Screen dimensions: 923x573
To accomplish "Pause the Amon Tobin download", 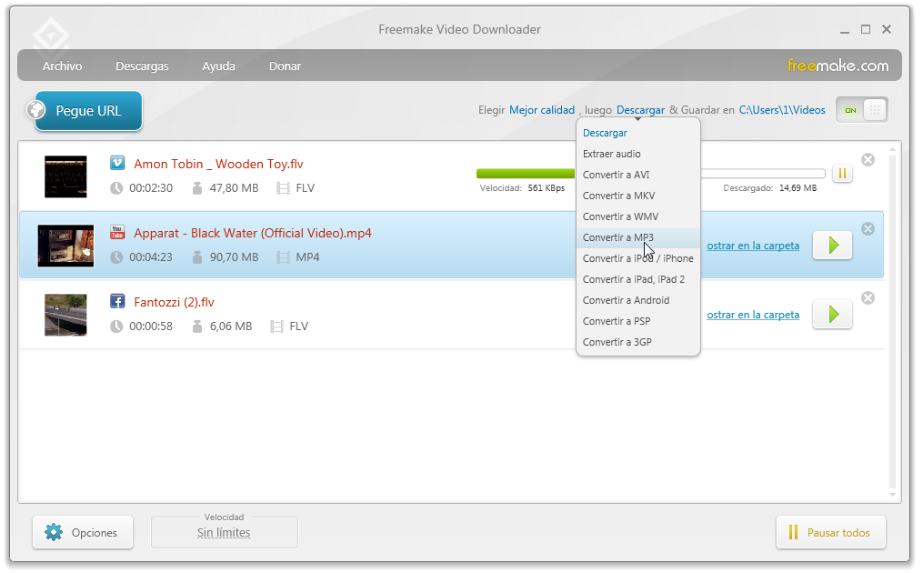I will click(842, 173).
